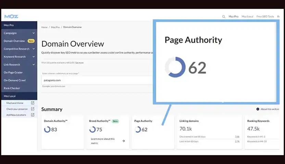Click the Beta badge on Brand Authority
Viewport: 285px width, 164px height.
point(115,121)
